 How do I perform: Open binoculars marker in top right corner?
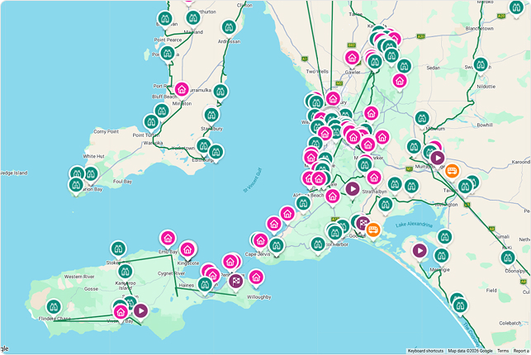click(516, 7)
